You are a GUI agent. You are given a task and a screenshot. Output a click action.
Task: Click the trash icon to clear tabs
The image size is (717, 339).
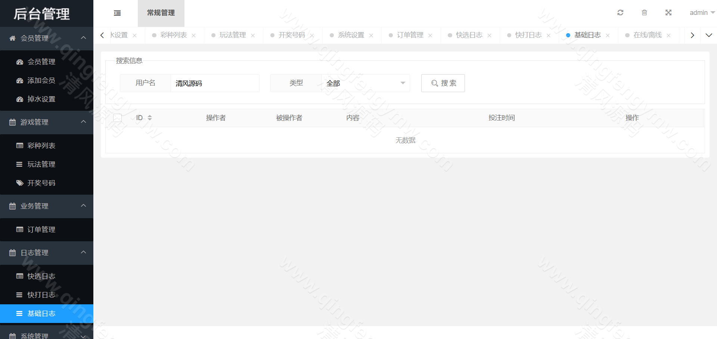[x=644, y=12]
